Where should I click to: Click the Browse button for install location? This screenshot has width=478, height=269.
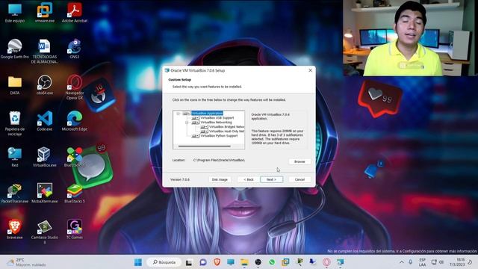point(299,161)
